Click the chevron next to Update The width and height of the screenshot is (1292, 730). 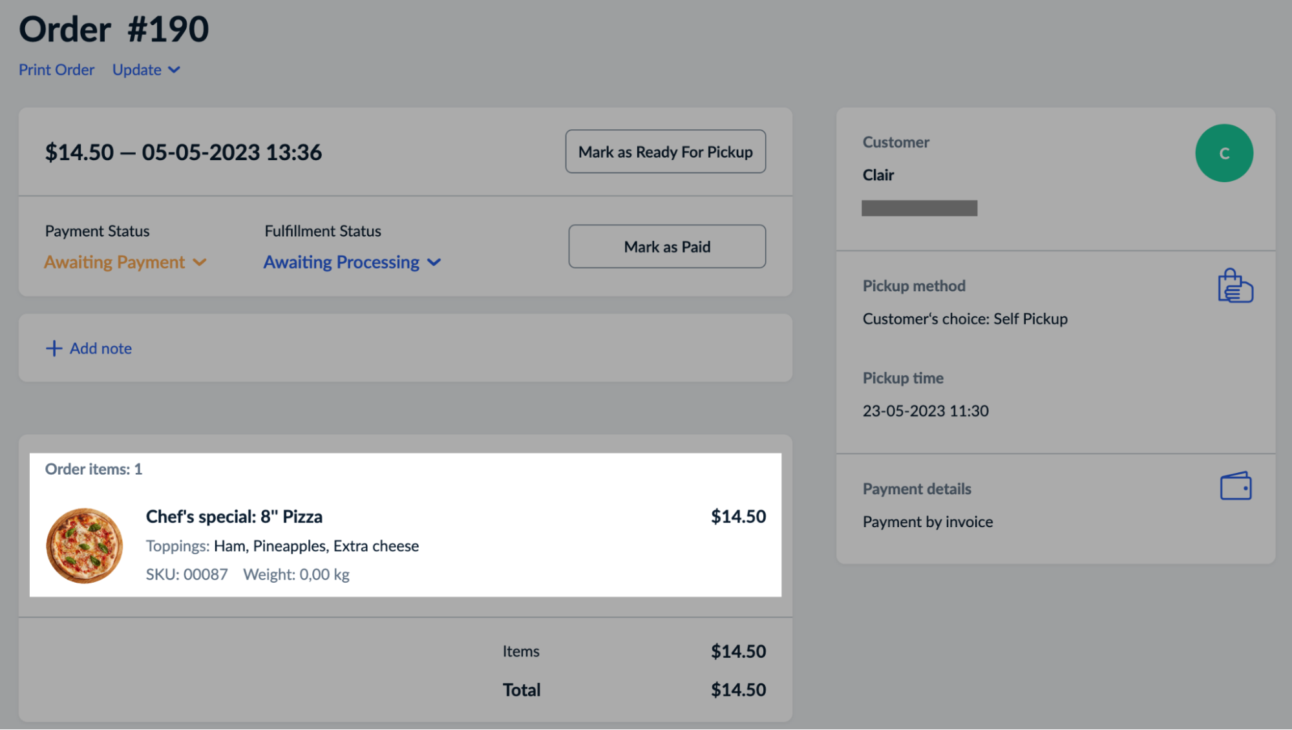[175, 70]
